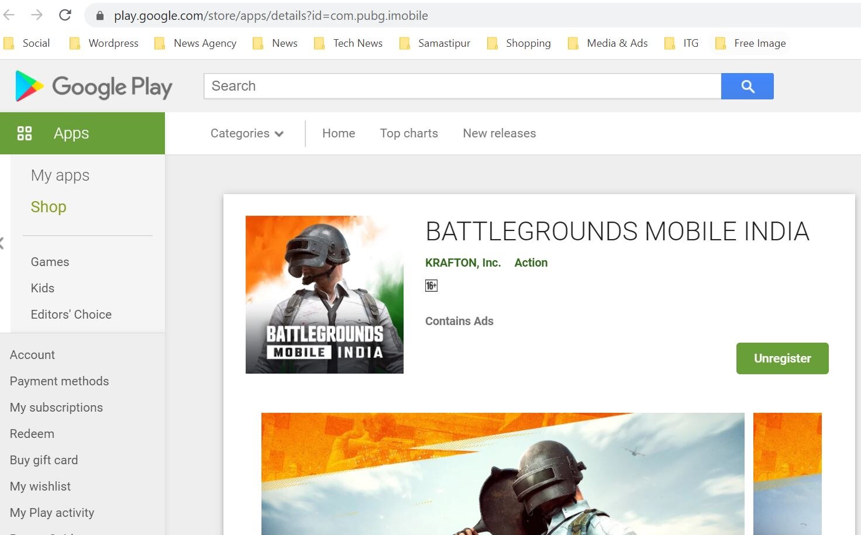
Task: Select My subscriptions in the sidebar
Action: point(56,408)
